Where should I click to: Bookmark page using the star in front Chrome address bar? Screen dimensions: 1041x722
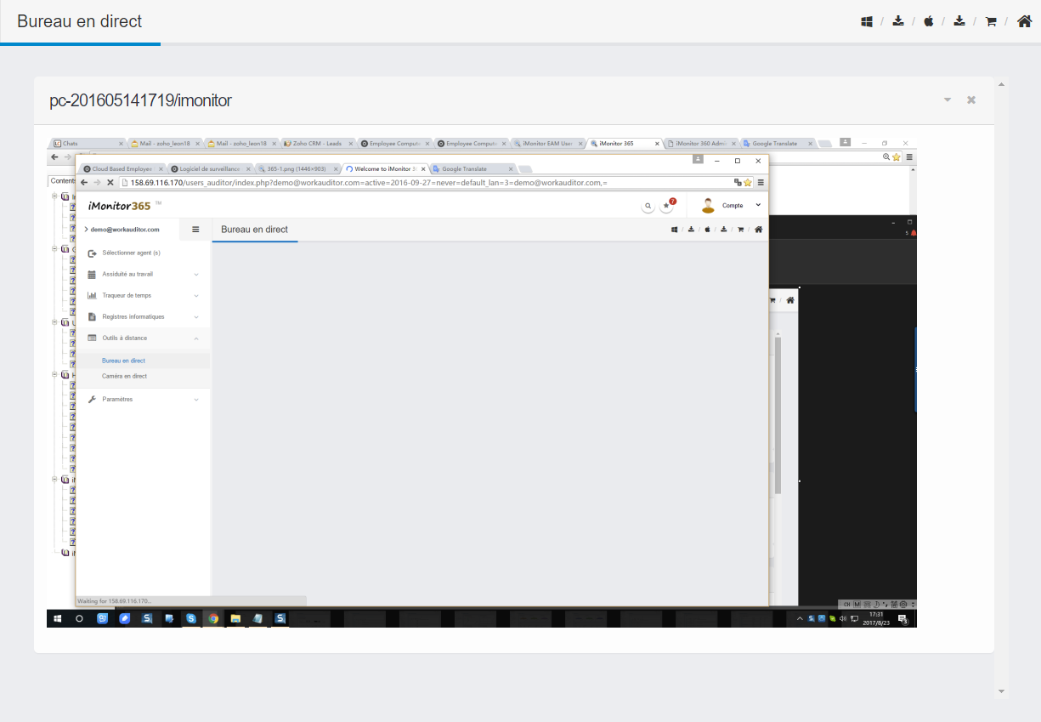tap(748, 182)
